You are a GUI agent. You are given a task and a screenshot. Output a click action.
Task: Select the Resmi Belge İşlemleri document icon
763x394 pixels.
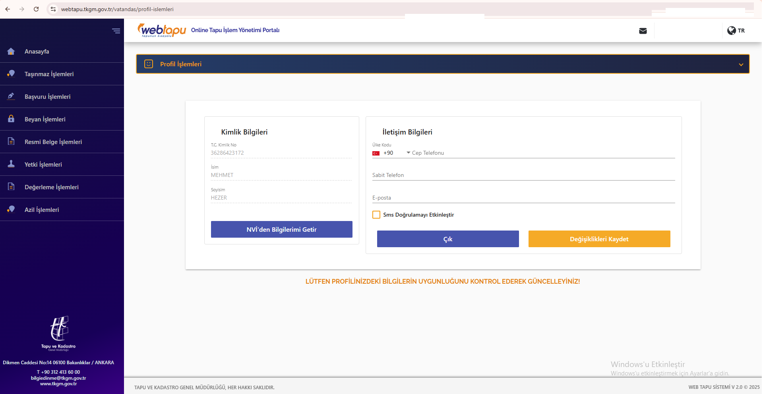[x=11, y=142]
